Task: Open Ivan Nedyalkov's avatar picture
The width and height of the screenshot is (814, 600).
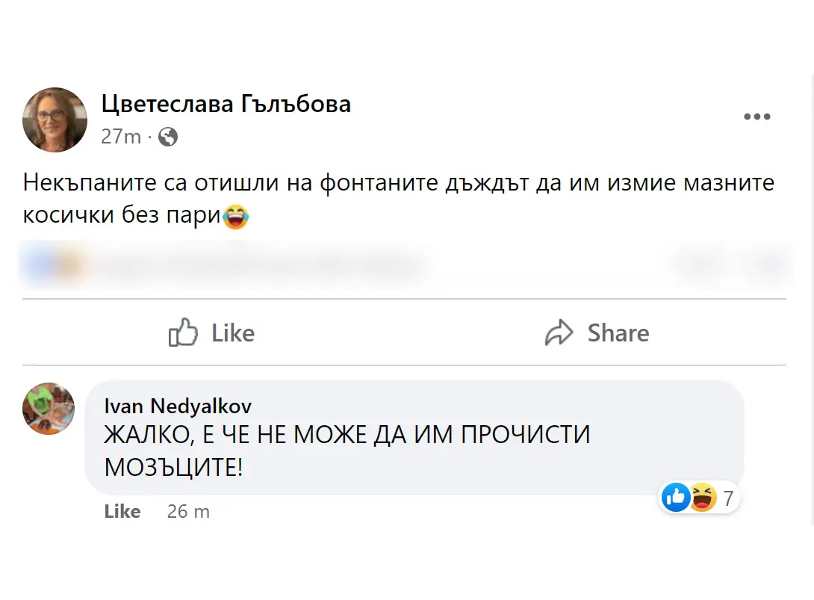Action: pyautogui.click(x=49, y=409)
